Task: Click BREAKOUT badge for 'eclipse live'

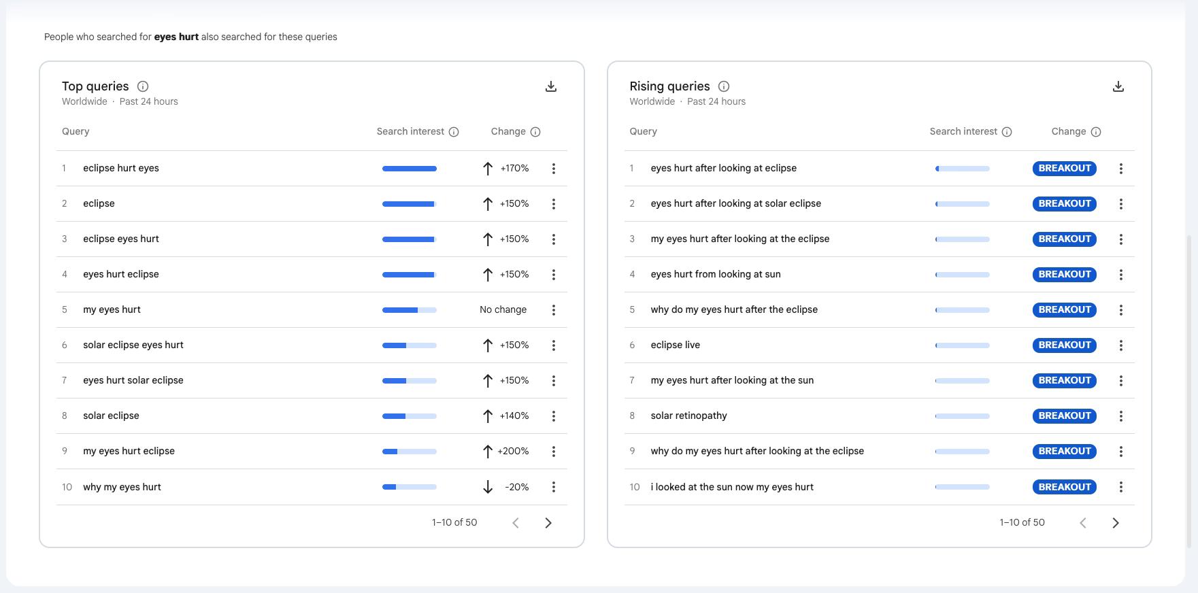Action: [1065, 345]
